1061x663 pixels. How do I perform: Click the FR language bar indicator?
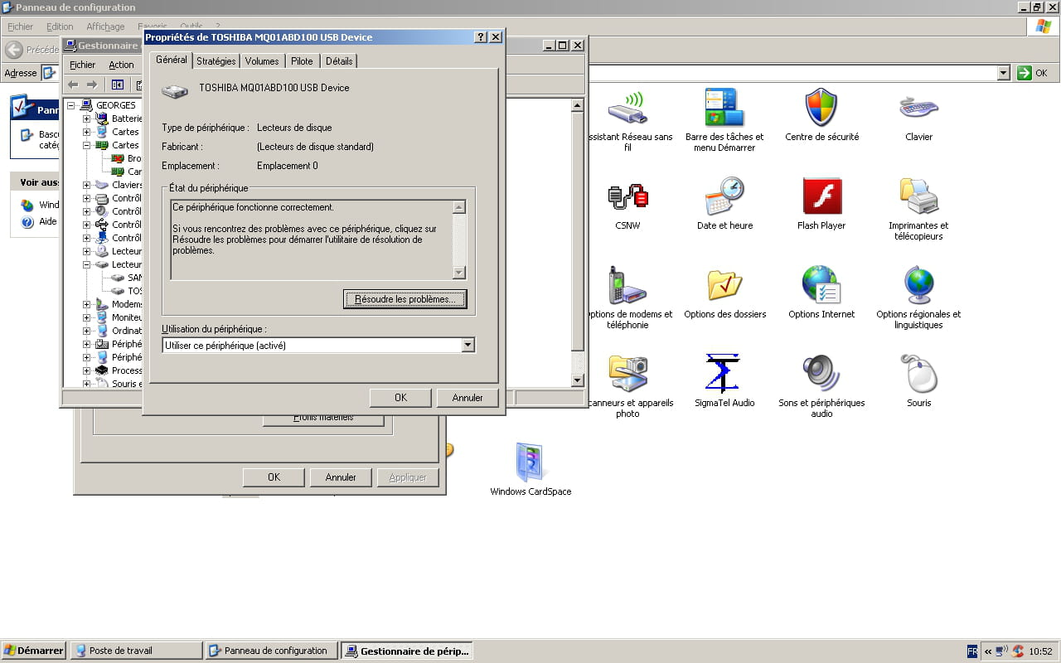coord(972,651)
